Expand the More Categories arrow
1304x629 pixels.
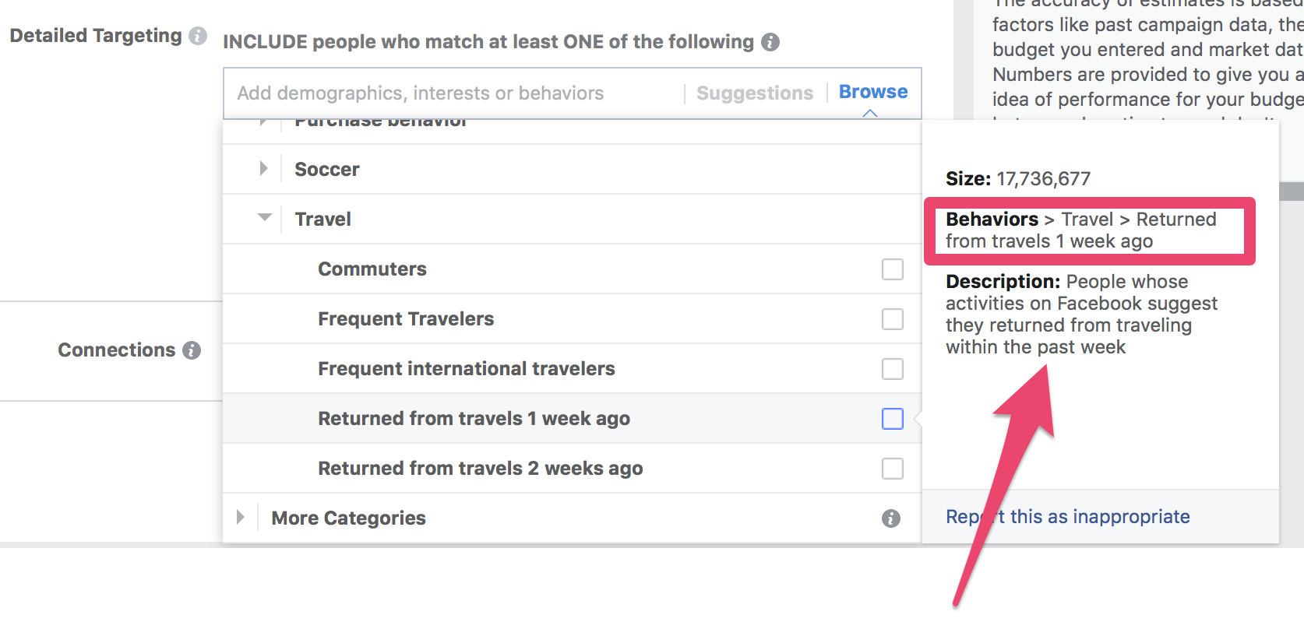(240, 517)
